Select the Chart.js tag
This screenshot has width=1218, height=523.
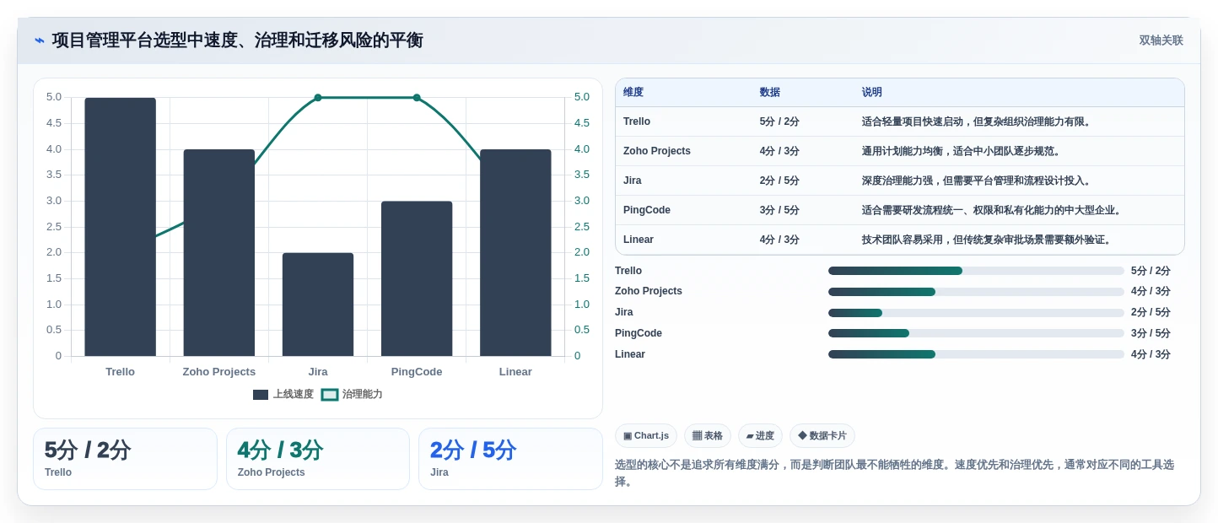(646, 436)
